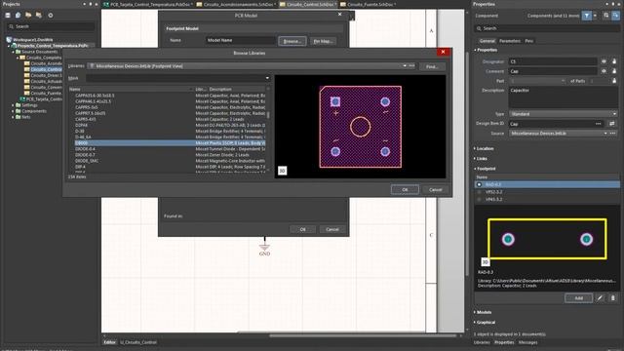This screenshot has width=624, height=351.
Task: Toggle Comment visibility eye icon
Action: (604, 71)
